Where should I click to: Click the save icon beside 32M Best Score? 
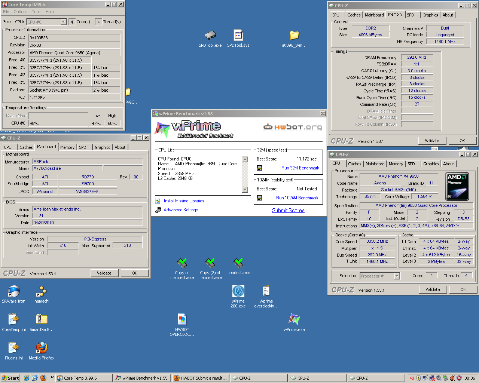pos(259,168)
